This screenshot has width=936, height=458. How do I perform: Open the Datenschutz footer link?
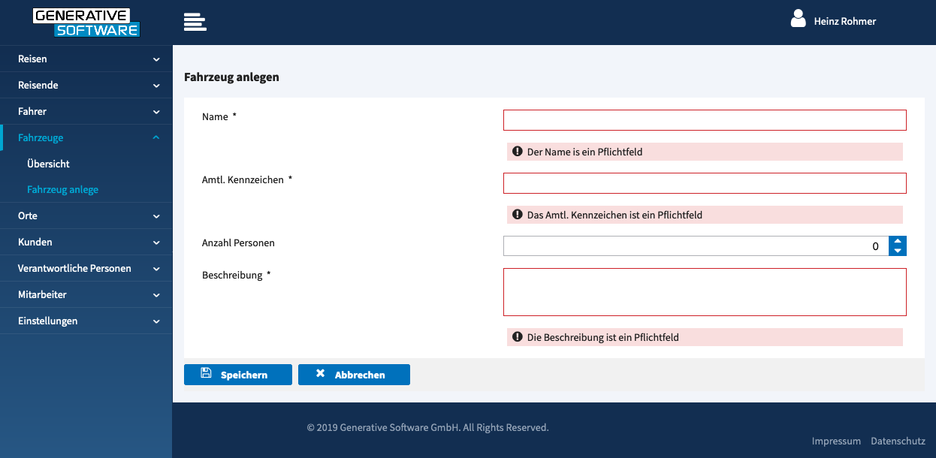click(x=898, y=441)
